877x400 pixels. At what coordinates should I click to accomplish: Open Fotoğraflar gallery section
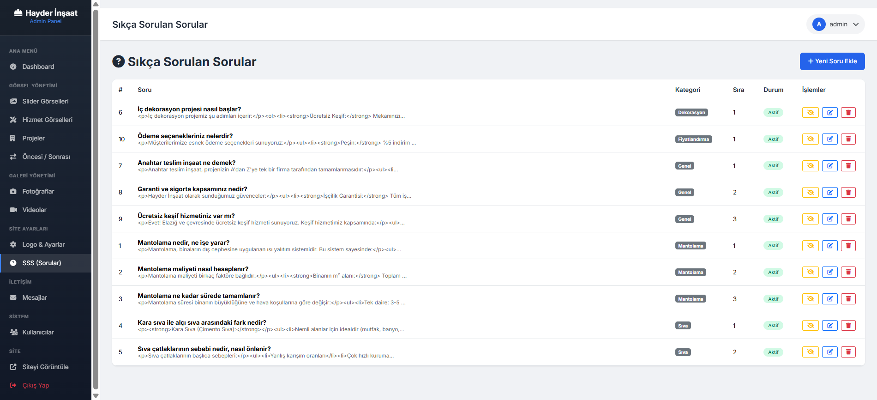(x=46, y=191)
